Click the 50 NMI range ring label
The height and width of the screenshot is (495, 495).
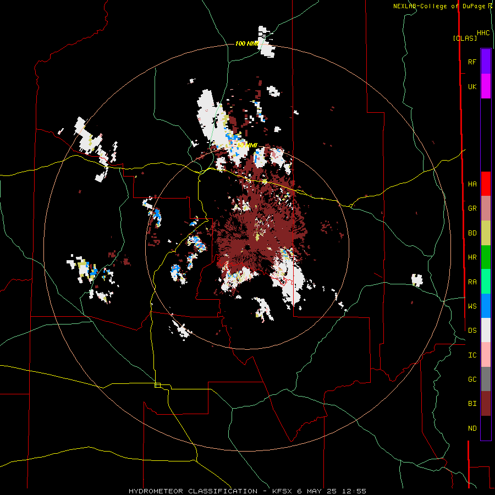coord(247,145)
